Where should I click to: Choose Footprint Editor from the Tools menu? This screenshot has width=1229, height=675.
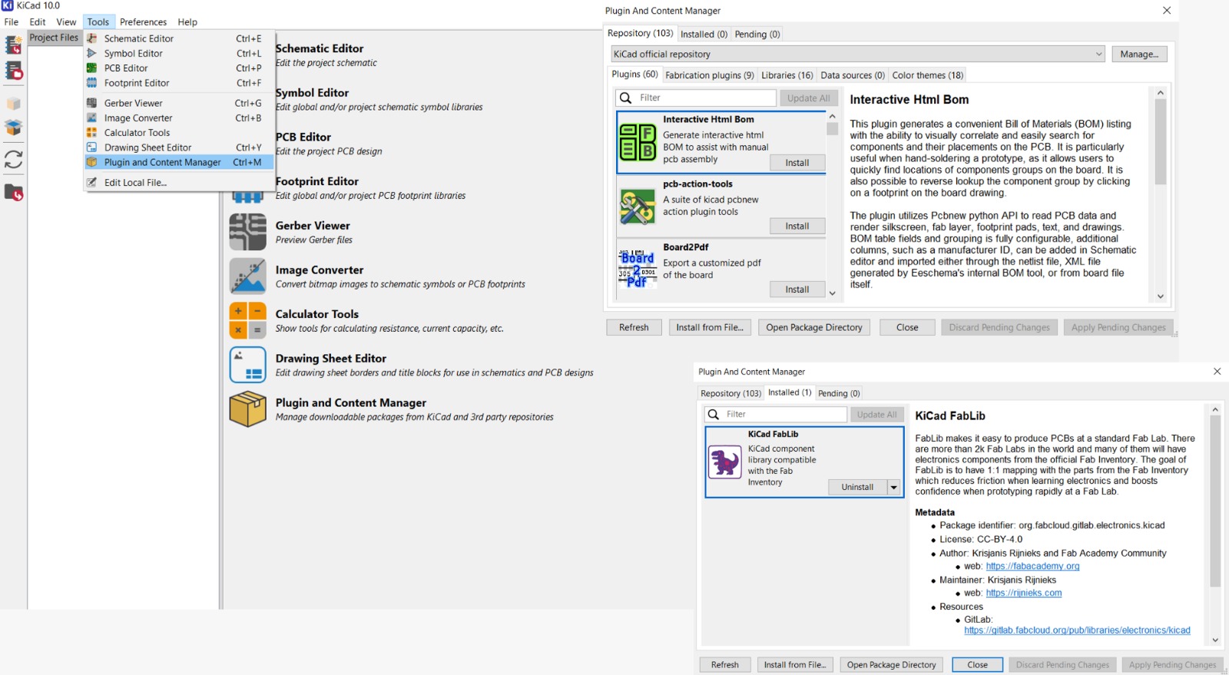click(x=178, y=83)
